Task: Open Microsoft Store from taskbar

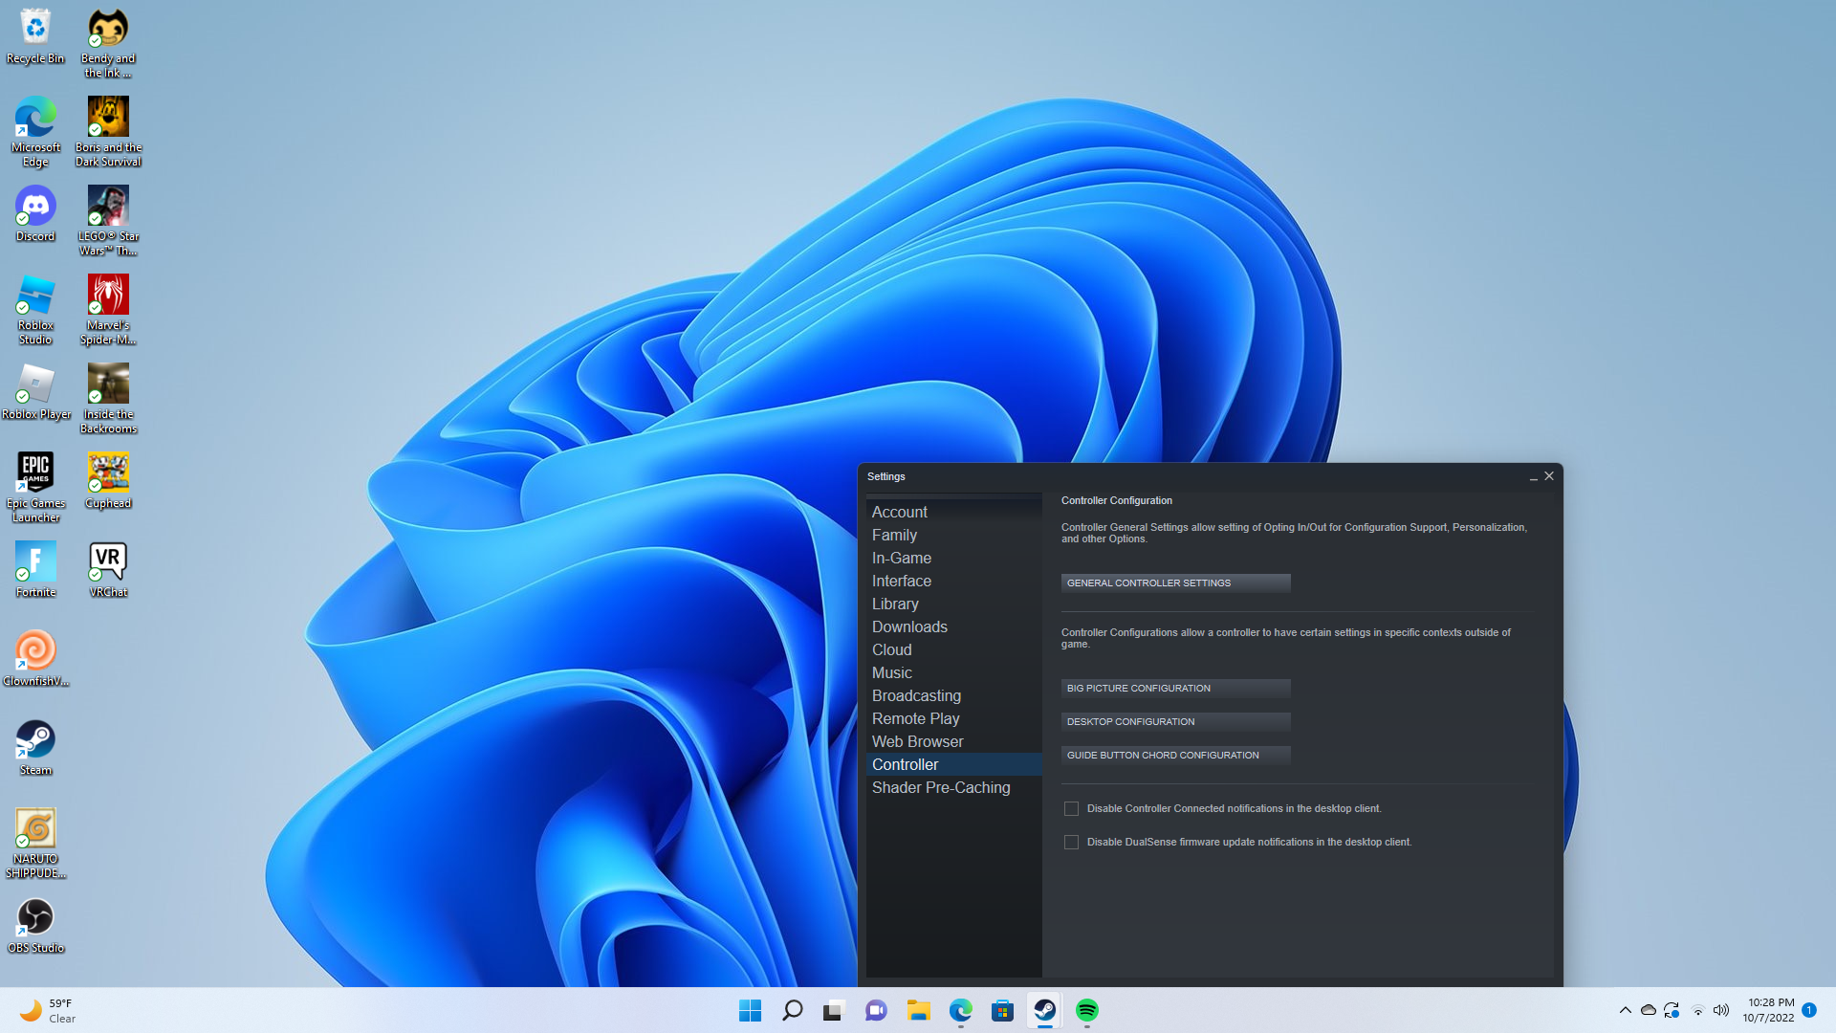Action: tap(1002, 1010)
